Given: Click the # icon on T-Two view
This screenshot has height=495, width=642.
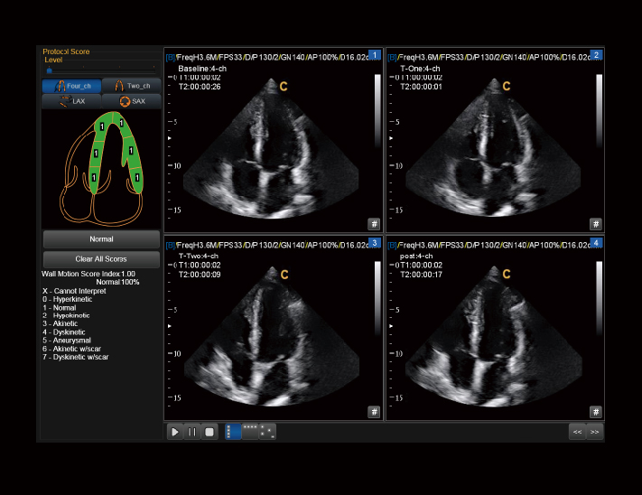Looking at the screenshot, I should [373, 411].
